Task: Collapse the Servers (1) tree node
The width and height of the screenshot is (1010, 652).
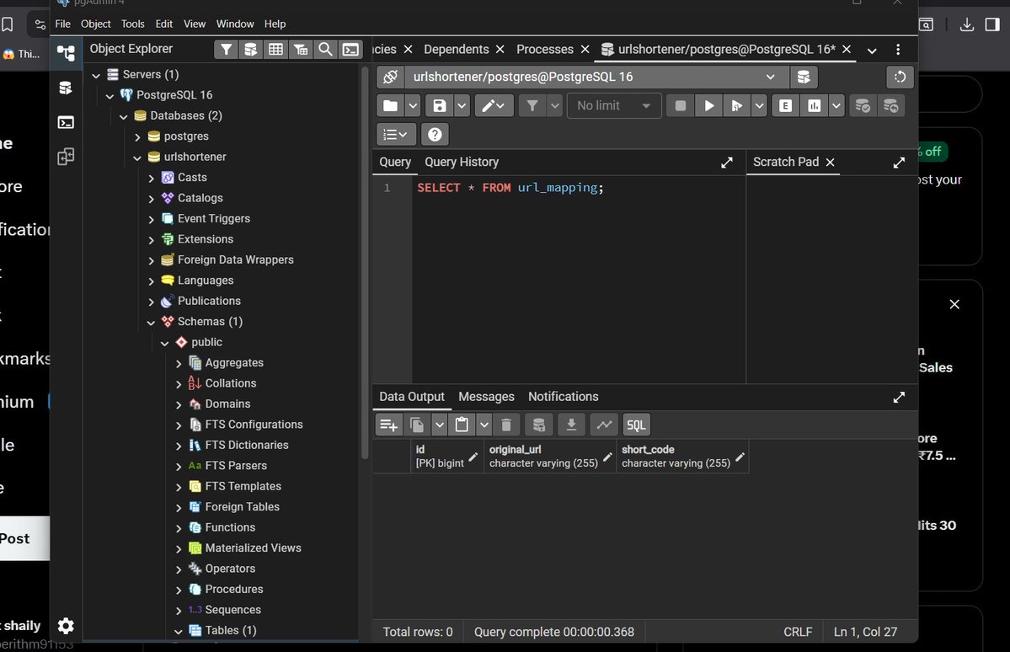Action: (96, 75)
